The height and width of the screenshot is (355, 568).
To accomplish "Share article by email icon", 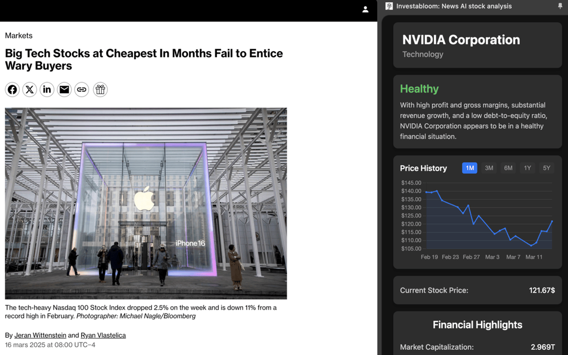I will 65,90.
